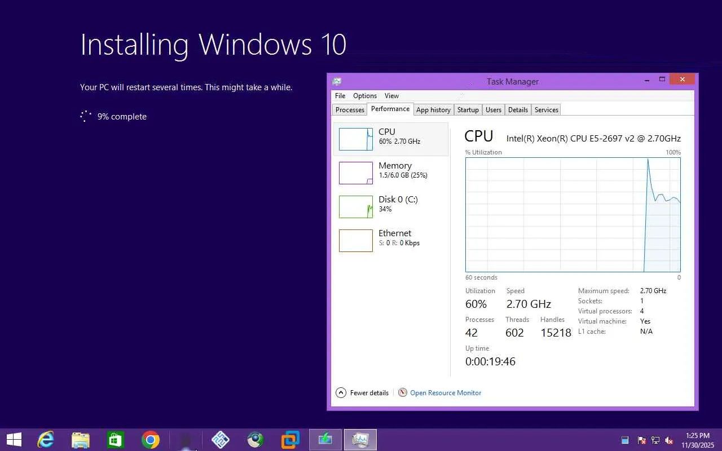722x451 pixels.
Task: Click the up time value 0:00:19:46
Action: (490, 361)
